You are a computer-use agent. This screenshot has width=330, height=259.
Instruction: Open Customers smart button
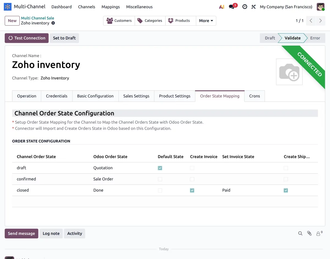pyautogui.click(x=119, y=21)
